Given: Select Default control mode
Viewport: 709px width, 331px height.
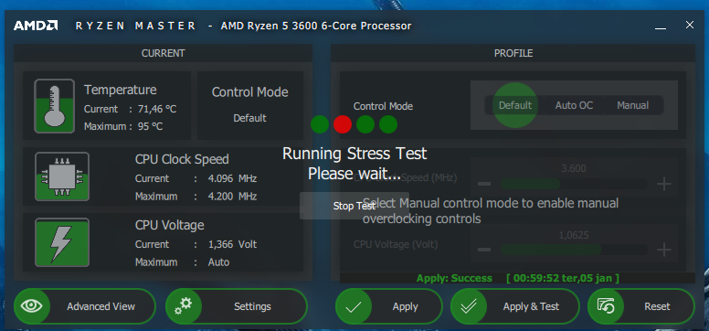Looking at the screenshot, I should coord(514,105).
